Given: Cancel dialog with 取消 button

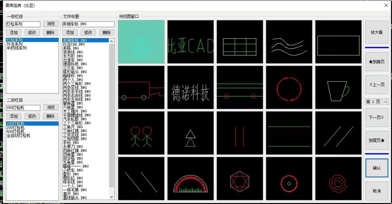Looking at the screenshot, I should point(377,191).
